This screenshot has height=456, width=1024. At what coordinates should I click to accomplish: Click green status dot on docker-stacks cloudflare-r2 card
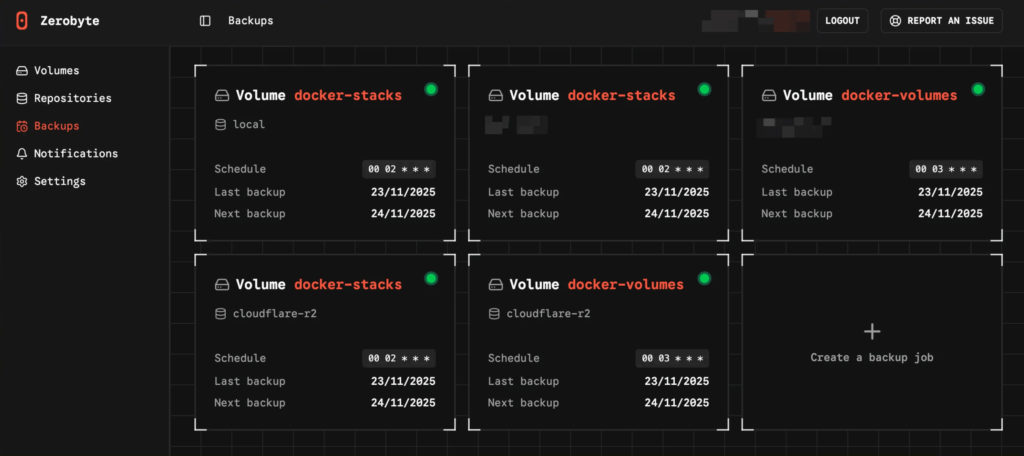431,279
